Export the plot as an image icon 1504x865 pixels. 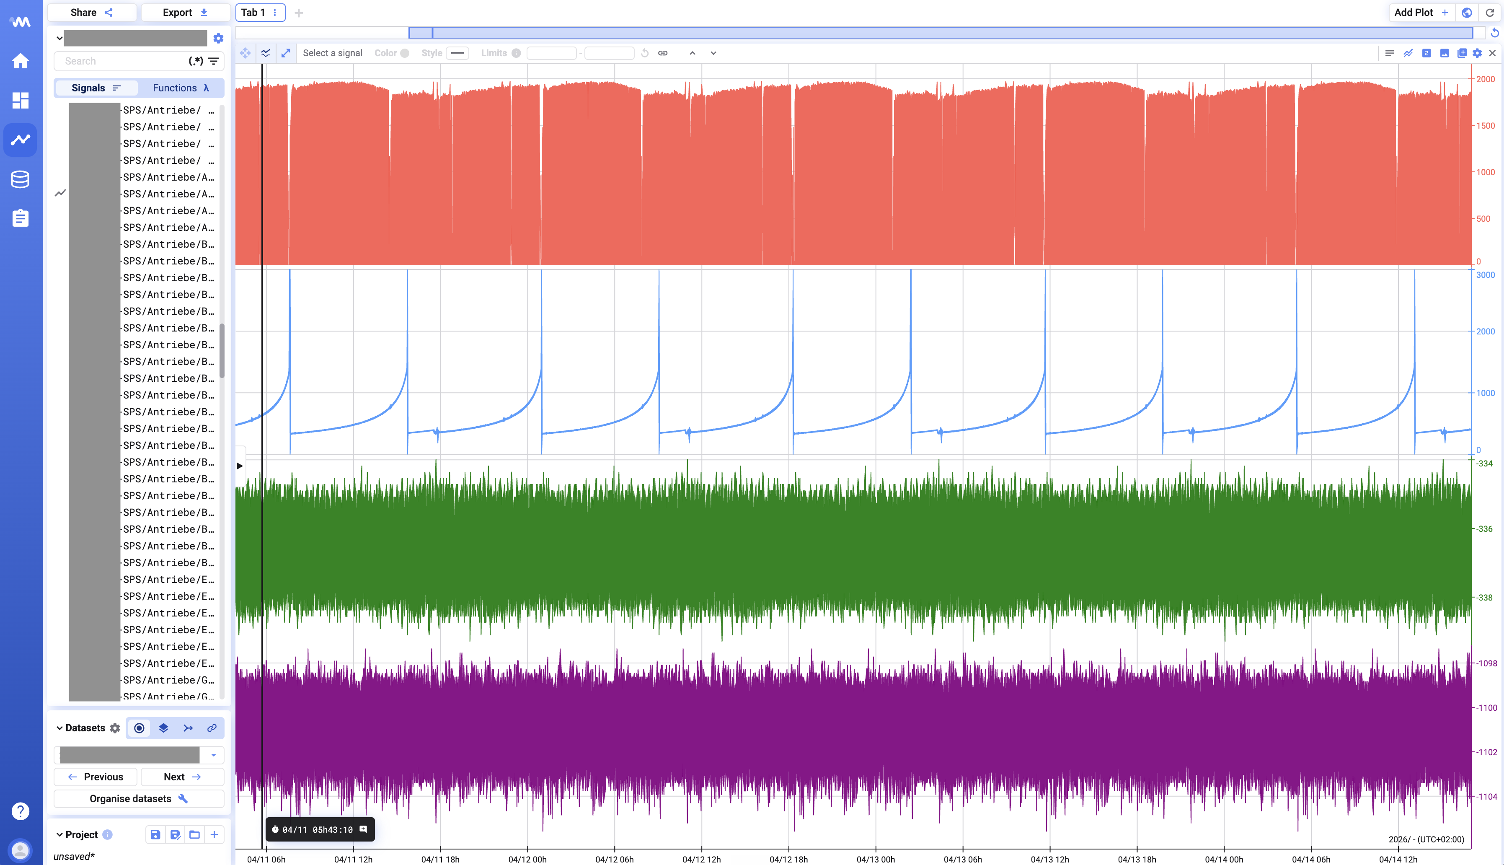tap(1444, 53)
